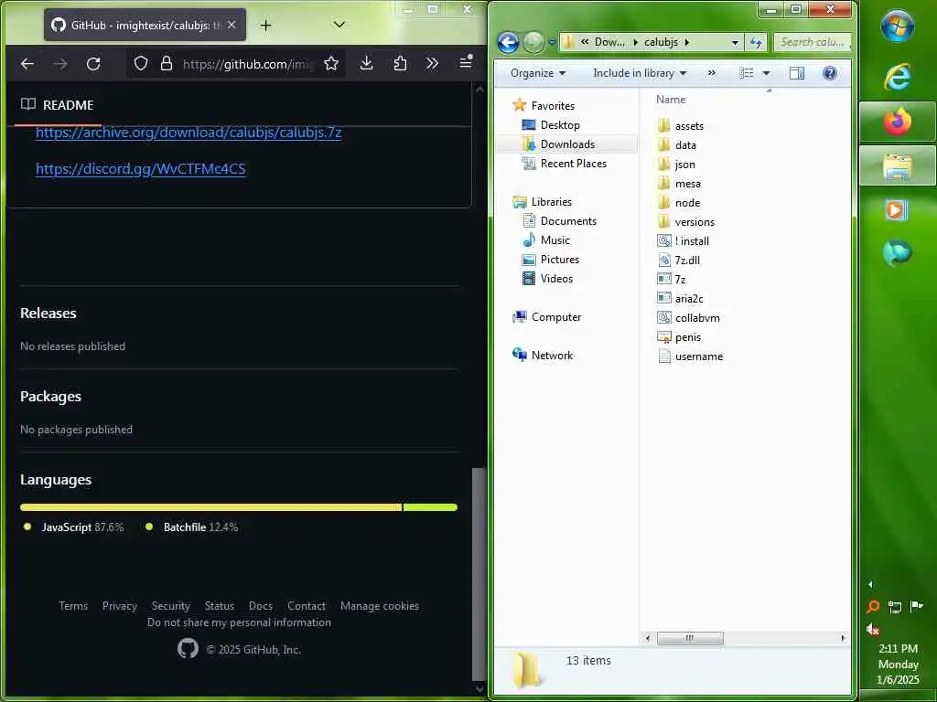Open the README tab
Screen dimensions: 937x702
click(58, 105)
